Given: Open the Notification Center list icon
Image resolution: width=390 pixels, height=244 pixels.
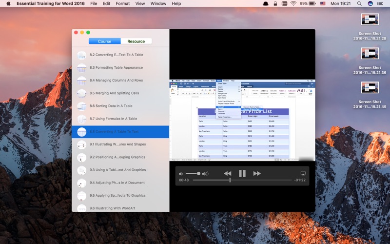Looking at the screenshot, I should pos(380,3).
